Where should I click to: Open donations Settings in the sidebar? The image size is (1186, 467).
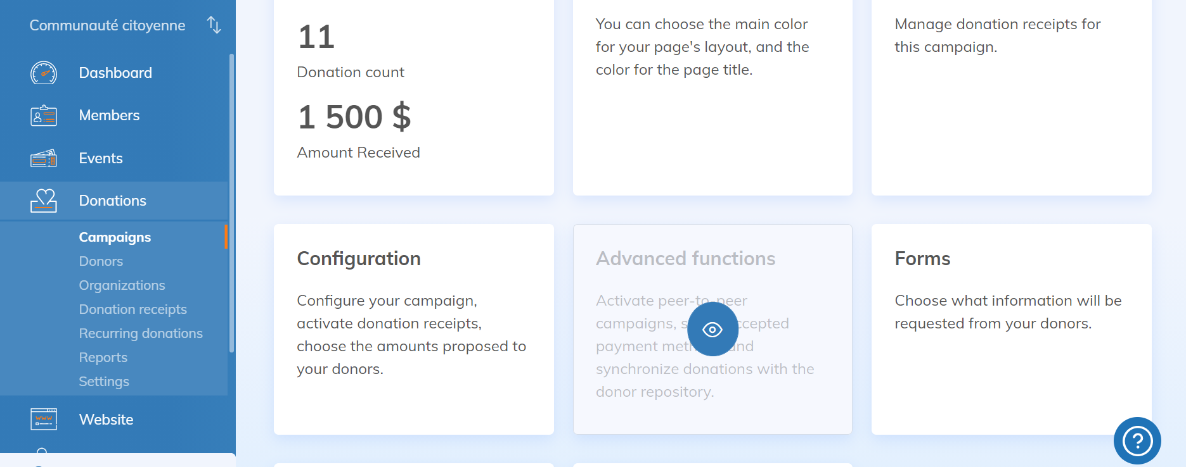[104, 382]
